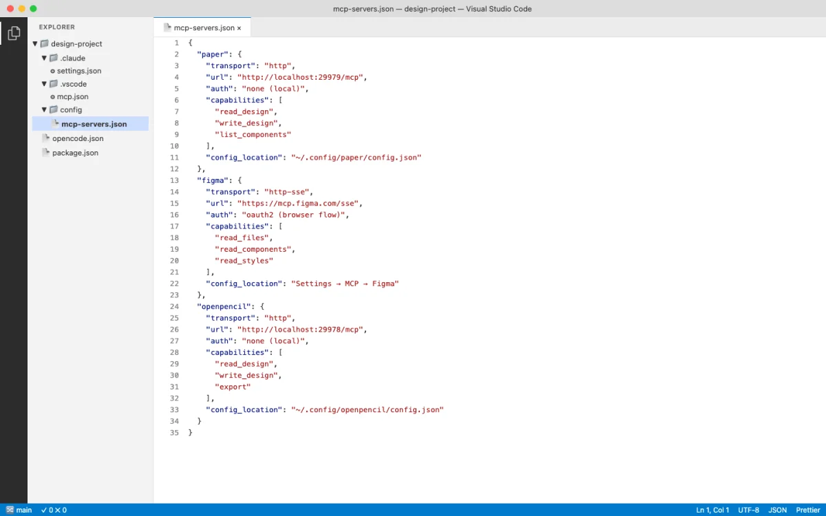Click the "write_design" string on line 8
The width and height of the screenshot is (826, 516).
246,123
